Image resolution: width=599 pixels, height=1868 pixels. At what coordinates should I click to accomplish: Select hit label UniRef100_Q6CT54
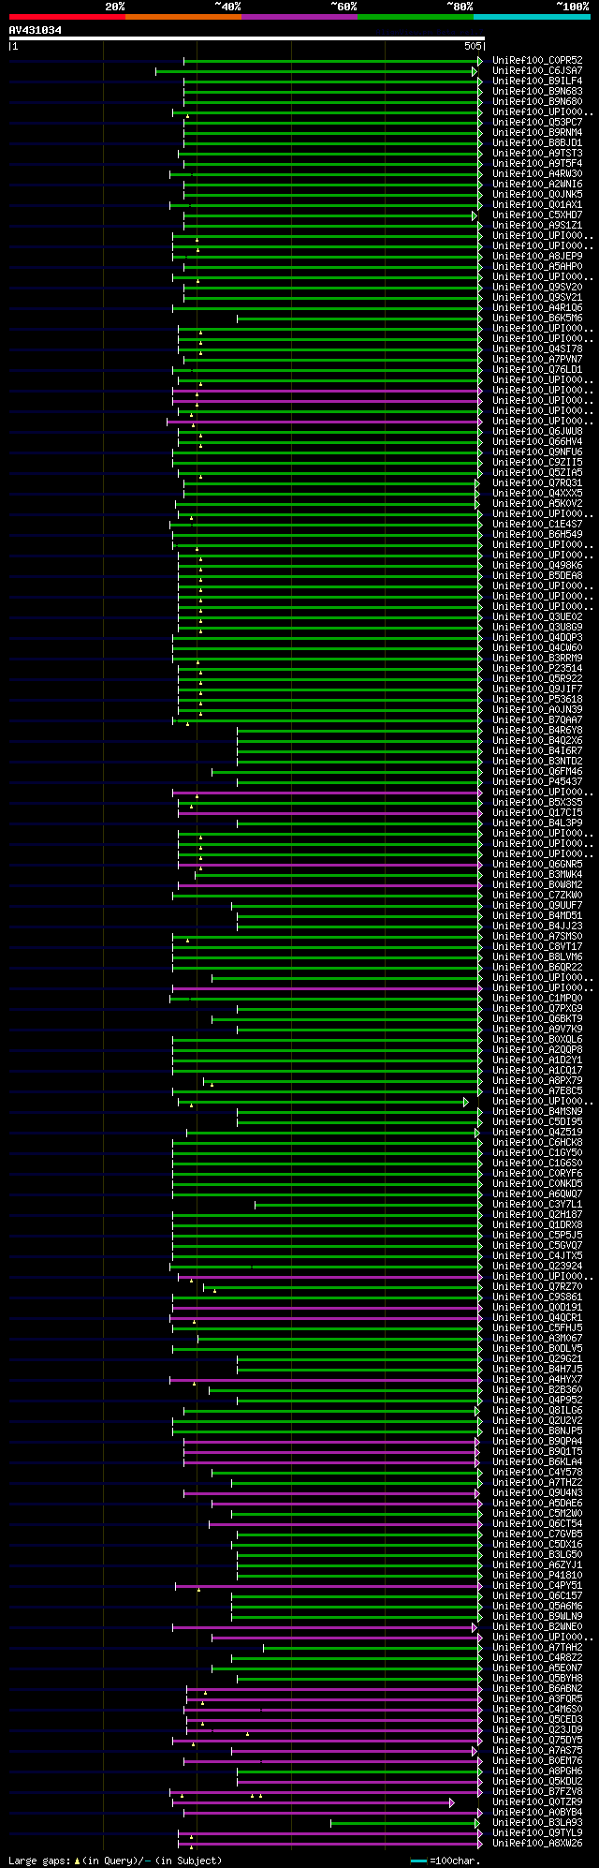pyautogui.click(x=537, y=1524)
